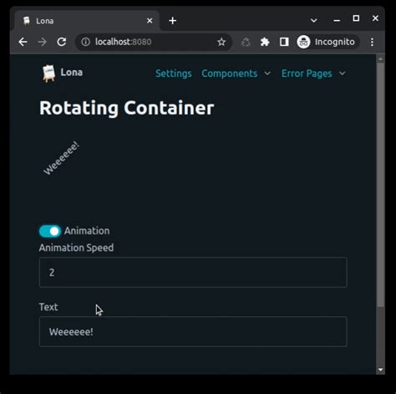The width and height of the screenshot is (396, 394).
Task: Open Chrome's three-dot menu
Action: click(372, 42)
